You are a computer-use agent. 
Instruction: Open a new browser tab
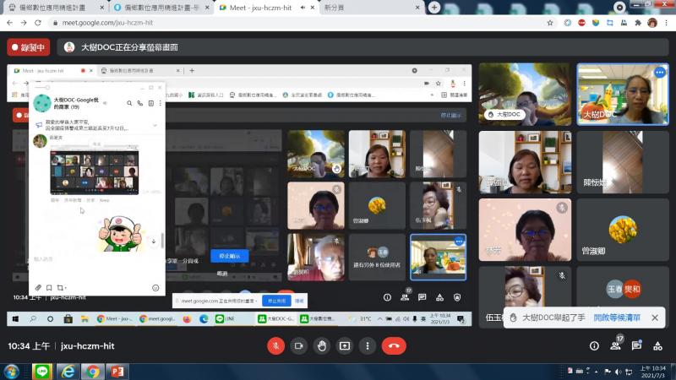pos(434,8)
